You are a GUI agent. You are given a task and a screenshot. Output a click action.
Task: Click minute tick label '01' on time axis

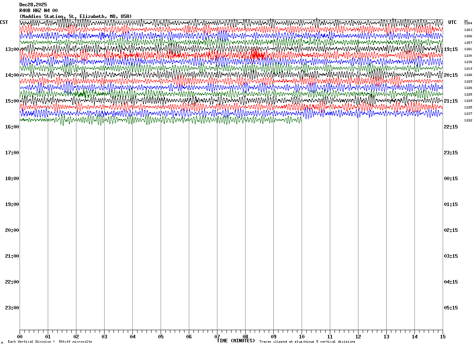pos(48,336)
